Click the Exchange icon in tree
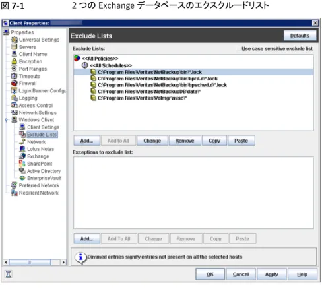322x289 pixels. [x=22, y=156]
